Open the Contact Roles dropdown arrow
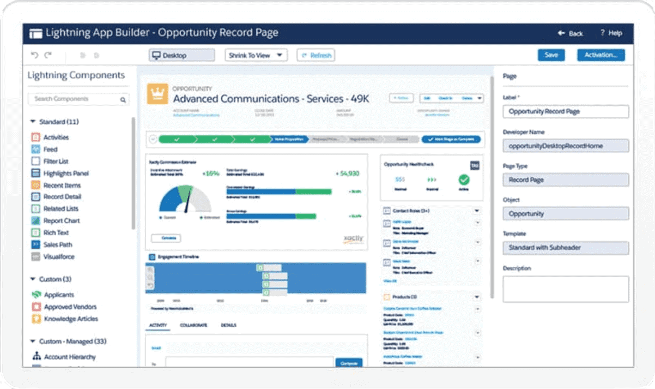655x389 pixels. click(x=477, y=211)
